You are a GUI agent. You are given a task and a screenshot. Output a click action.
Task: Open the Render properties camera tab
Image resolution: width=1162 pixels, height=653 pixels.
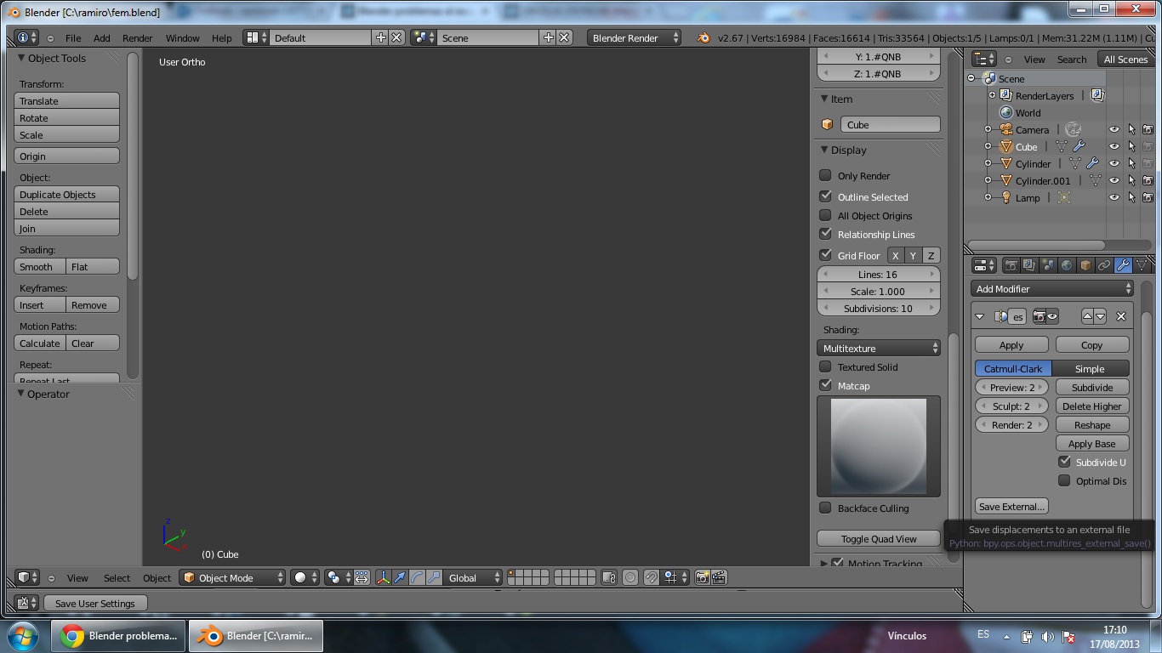(x=1011, y=265)
